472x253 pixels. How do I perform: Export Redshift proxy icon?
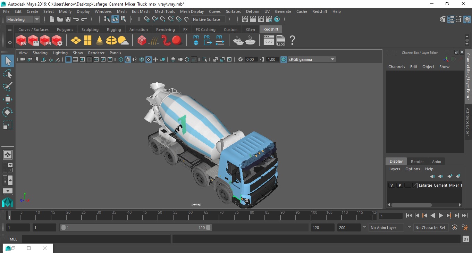coord(208,40)
